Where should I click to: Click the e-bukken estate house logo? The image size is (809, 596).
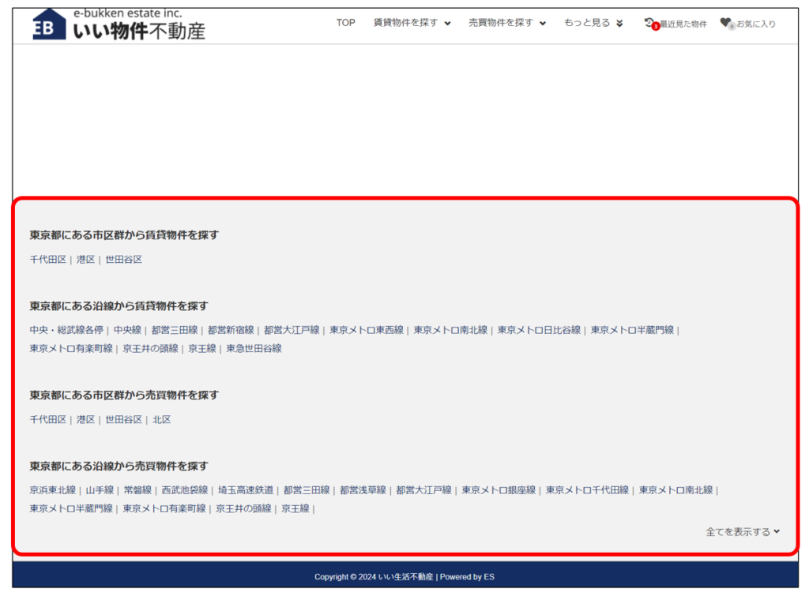(x=50, y=24)
